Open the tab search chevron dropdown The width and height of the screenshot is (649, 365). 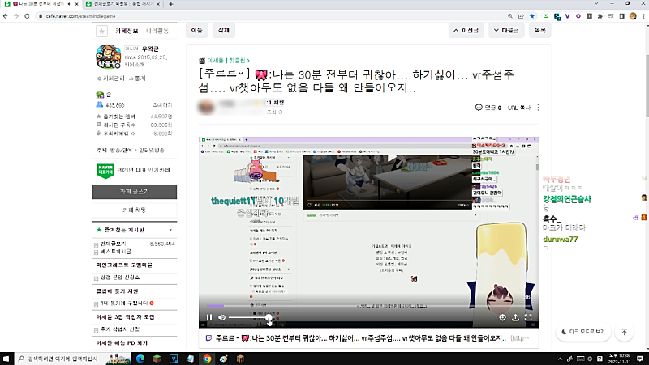(x=596, y=4)
